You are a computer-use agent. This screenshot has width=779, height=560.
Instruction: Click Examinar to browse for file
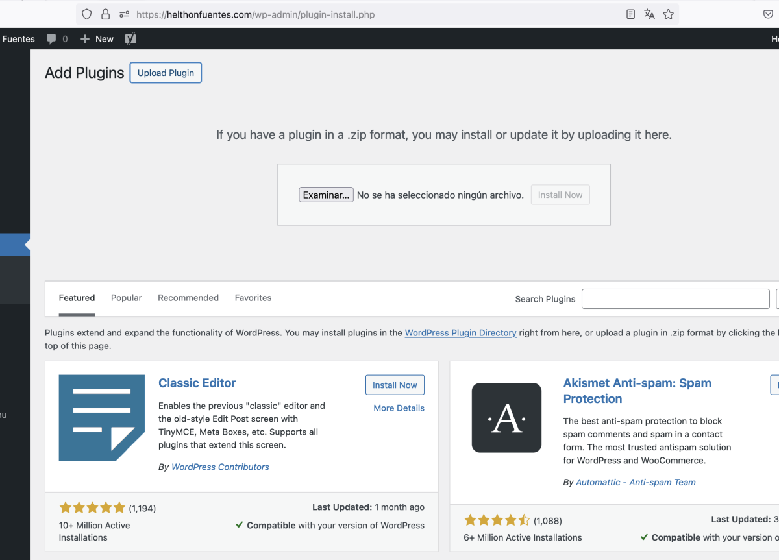tap(326, 195)
